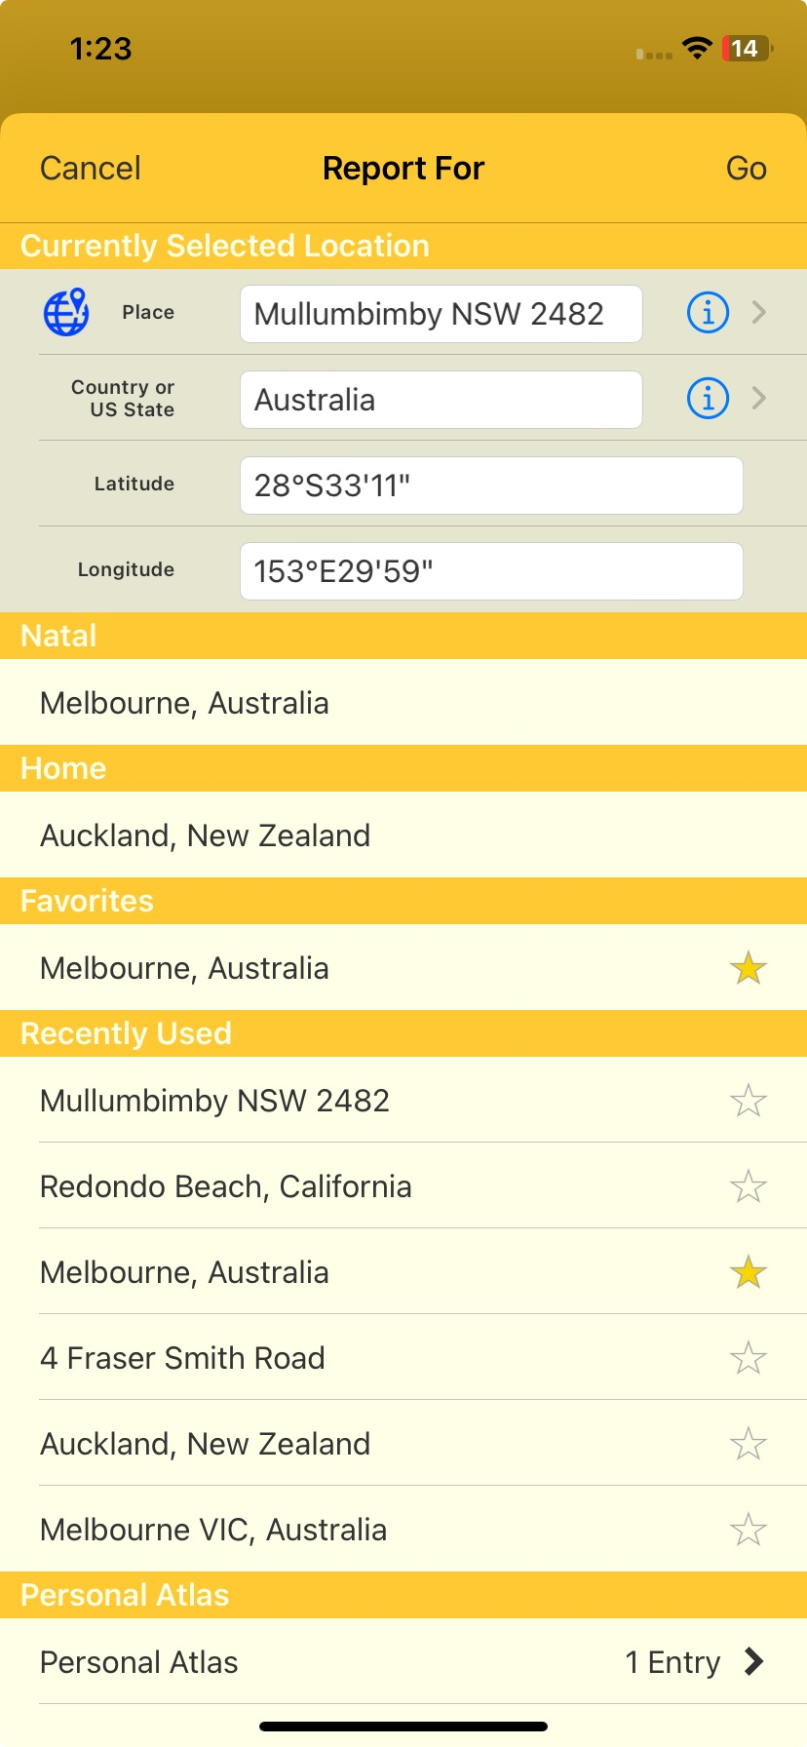Image resolution: width=807 pixels, height=1747 pixels.
Task: Star recently used Auckland, New Zealand
Action: (x=749, y=1444)
